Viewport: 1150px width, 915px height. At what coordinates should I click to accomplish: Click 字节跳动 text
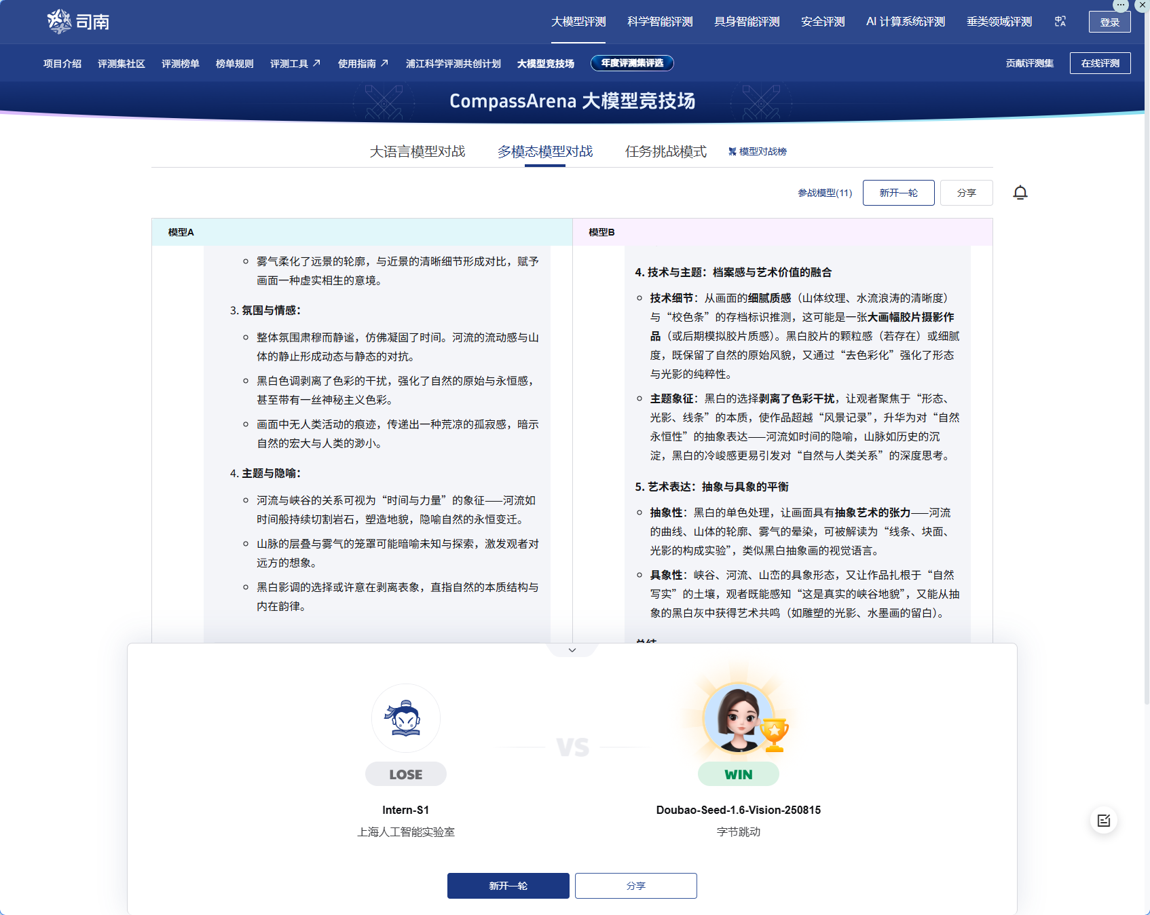pyautogui.click(x=739, y=832)
